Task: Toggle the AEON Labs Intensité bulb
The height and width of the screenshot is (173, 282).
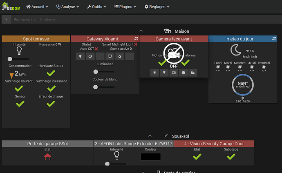Action: [116, 155]
